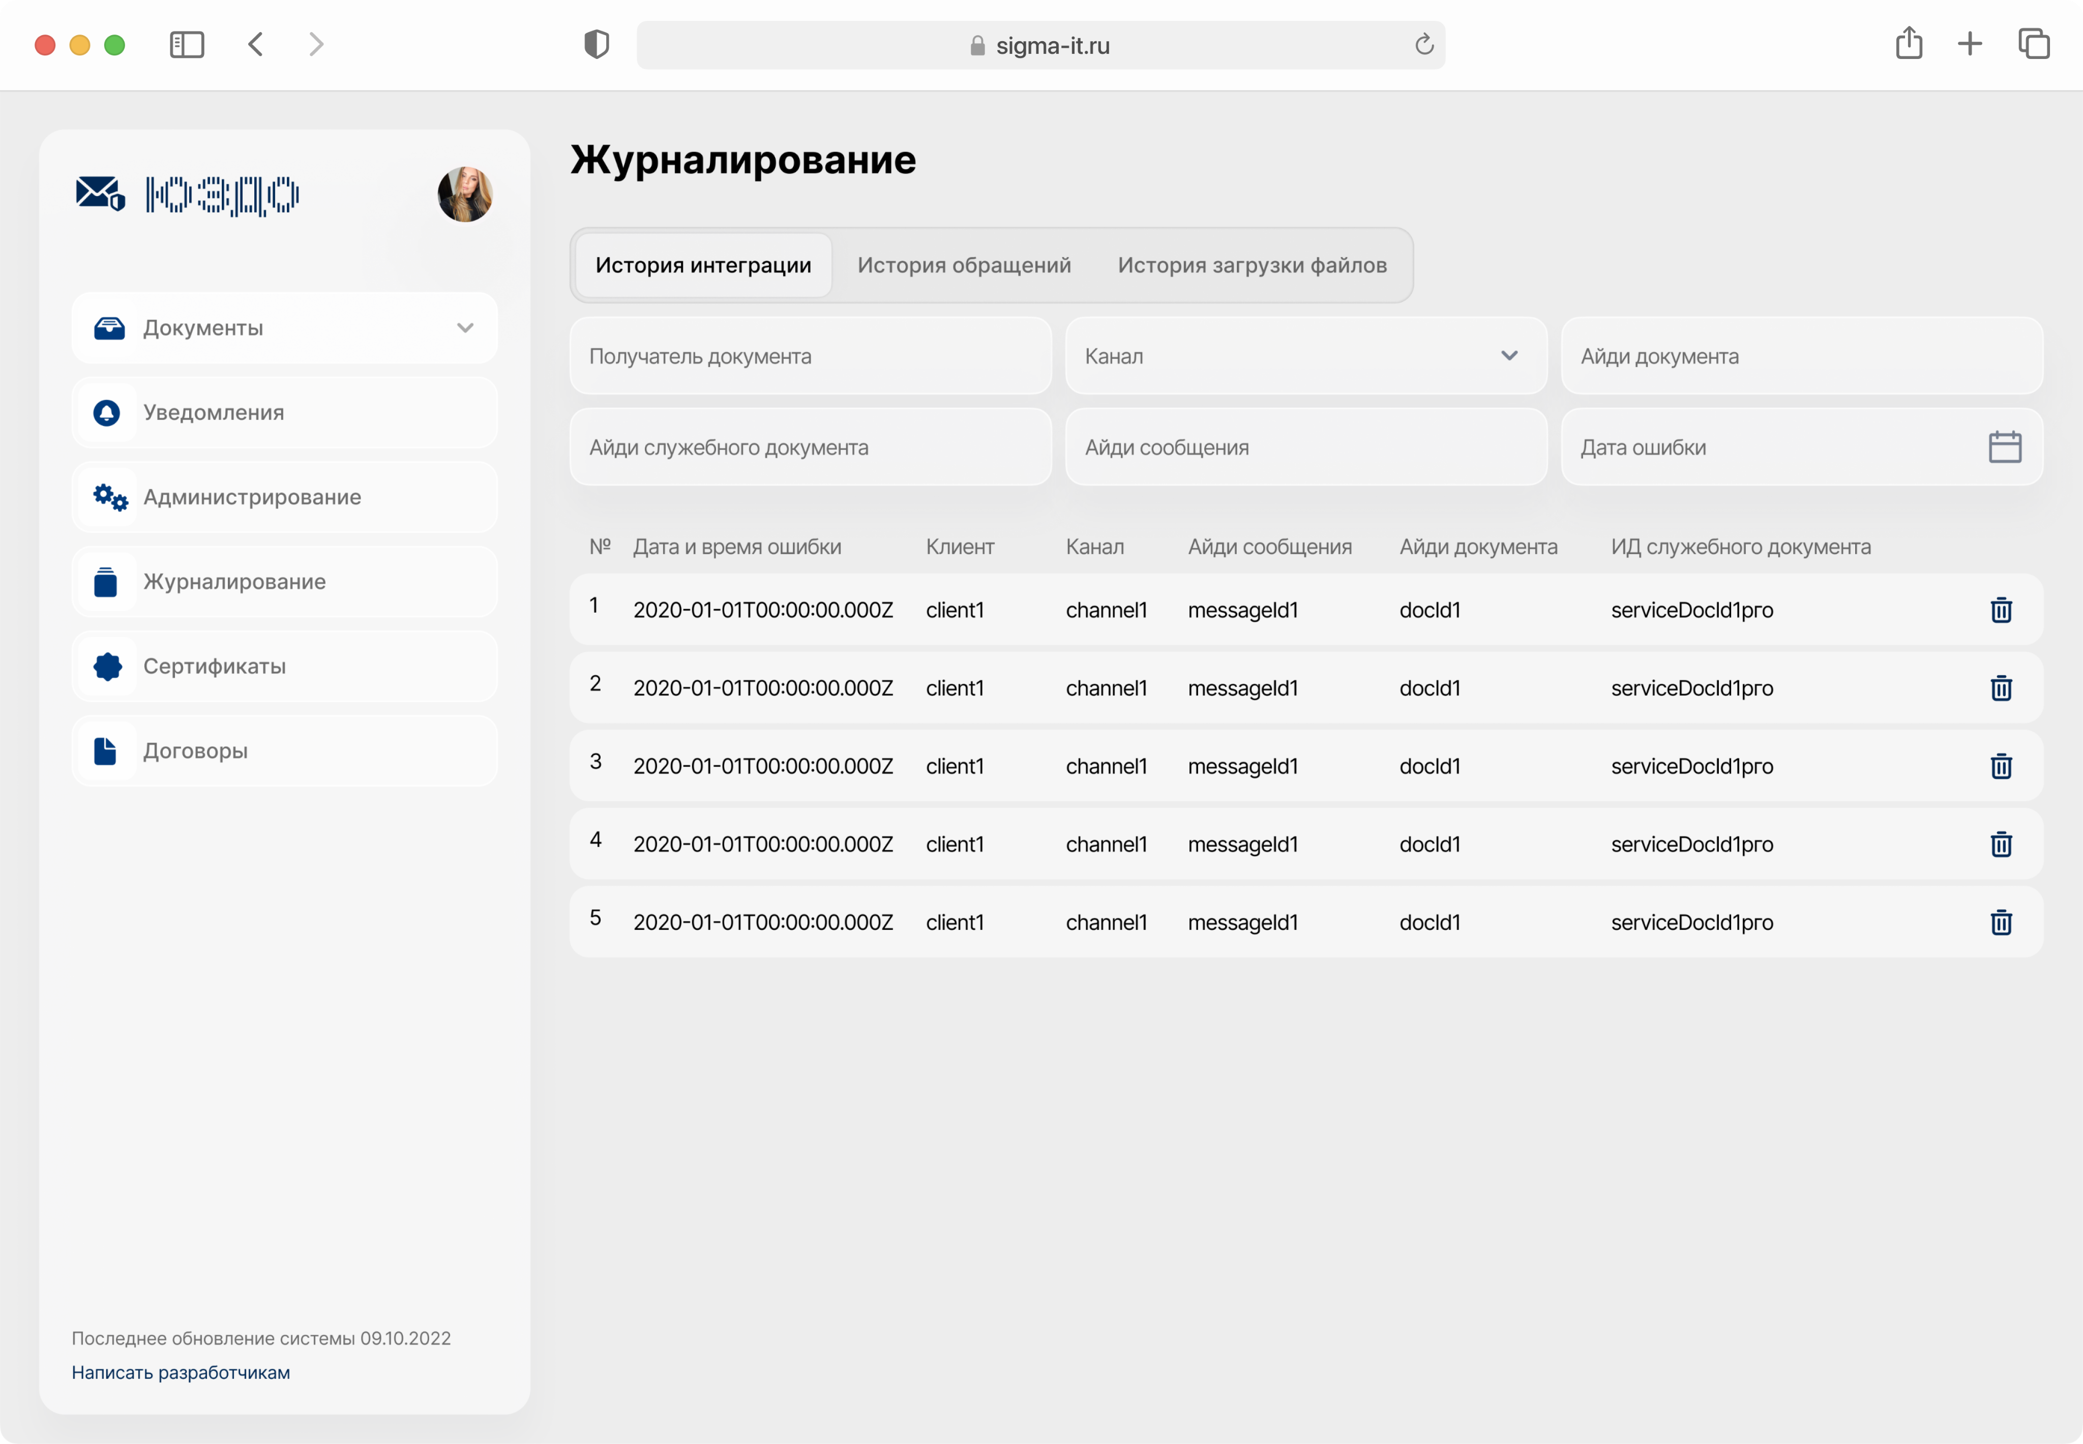Image resolution: width=2083 pixels, height=1444 pixels.
Task: Click the trash icon in row 3
Action: click(2001, 766)
